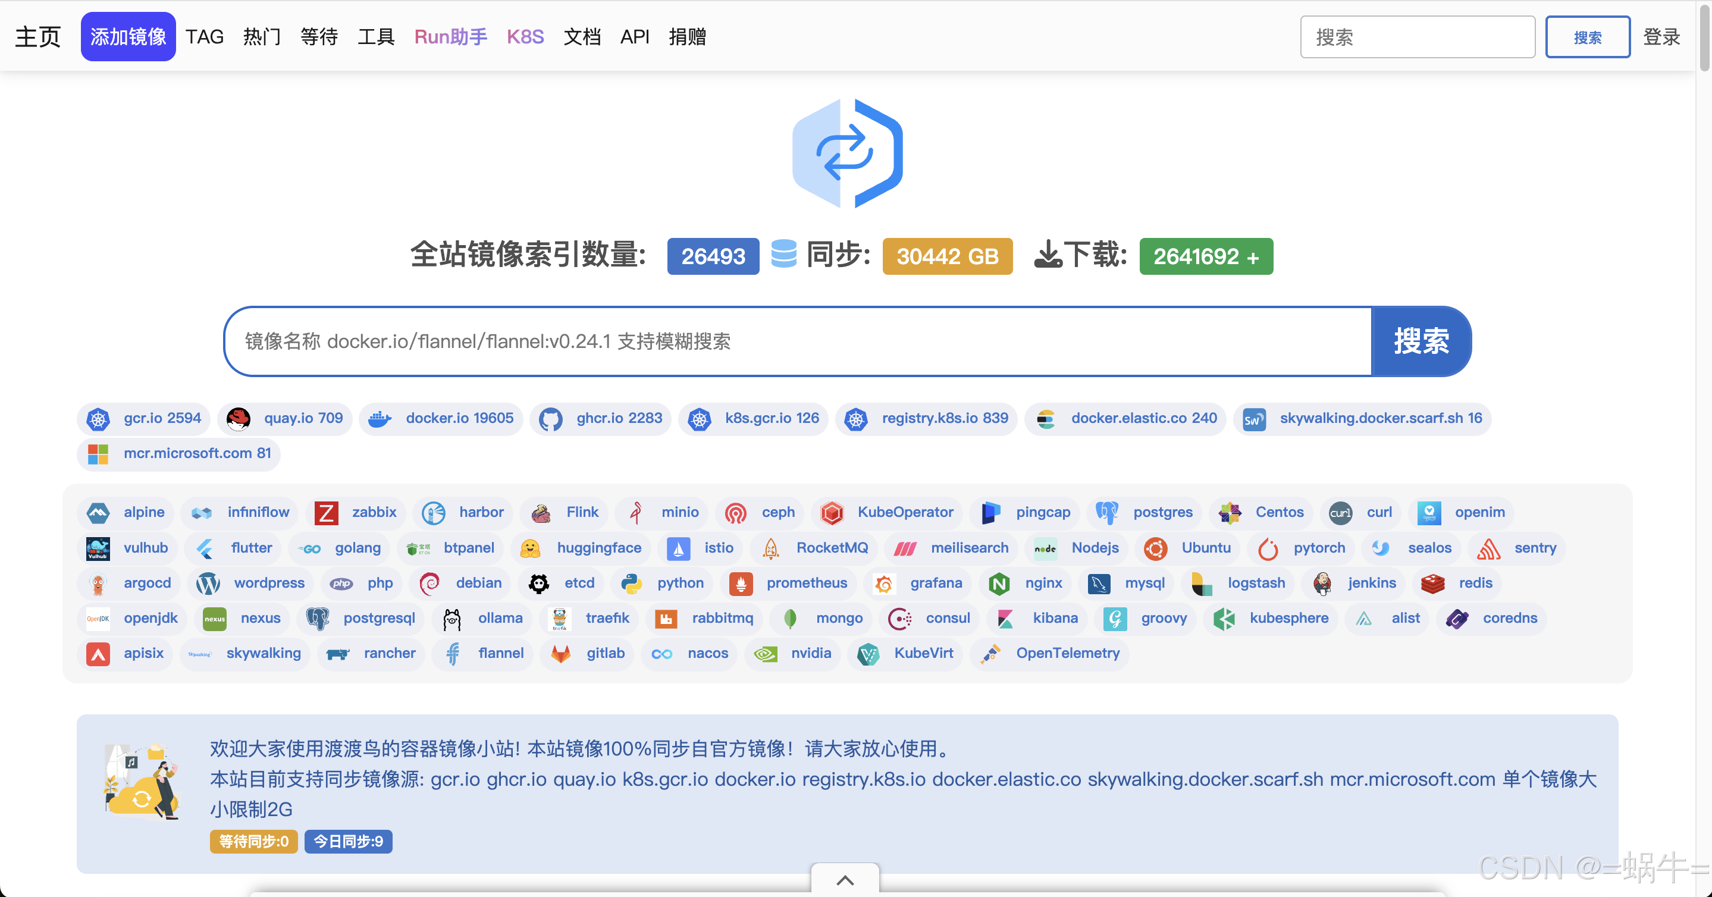Click the 登录 login link
Screen dimensions: 1712x897
click(x=1661, y=36)
